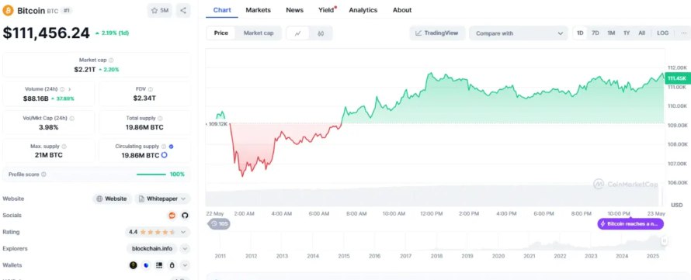Switch to the candlestick chart icon
Viewport: 691px width, 280px height.
[x=321, y=33]
